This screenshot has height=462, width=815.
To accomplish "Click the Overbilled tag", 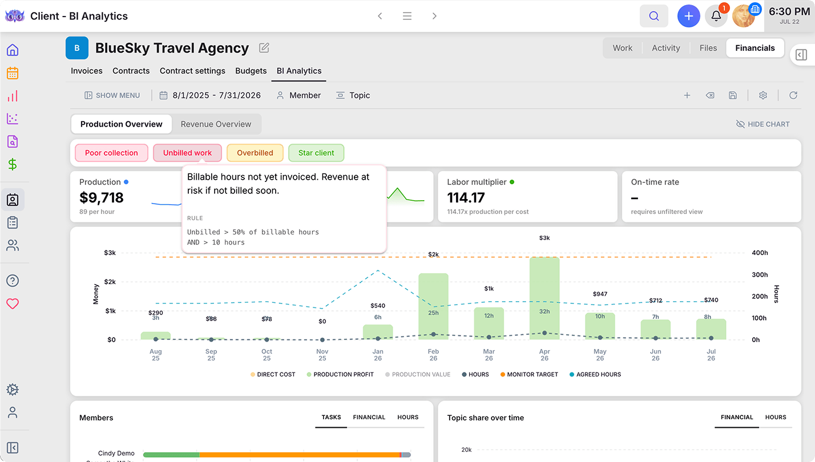I will pos(255,153).
